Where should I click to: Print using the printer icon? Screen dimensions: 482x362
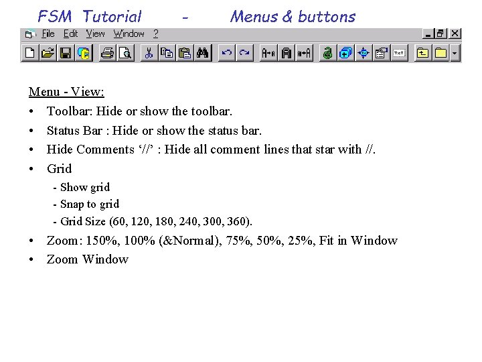[108, 53]
